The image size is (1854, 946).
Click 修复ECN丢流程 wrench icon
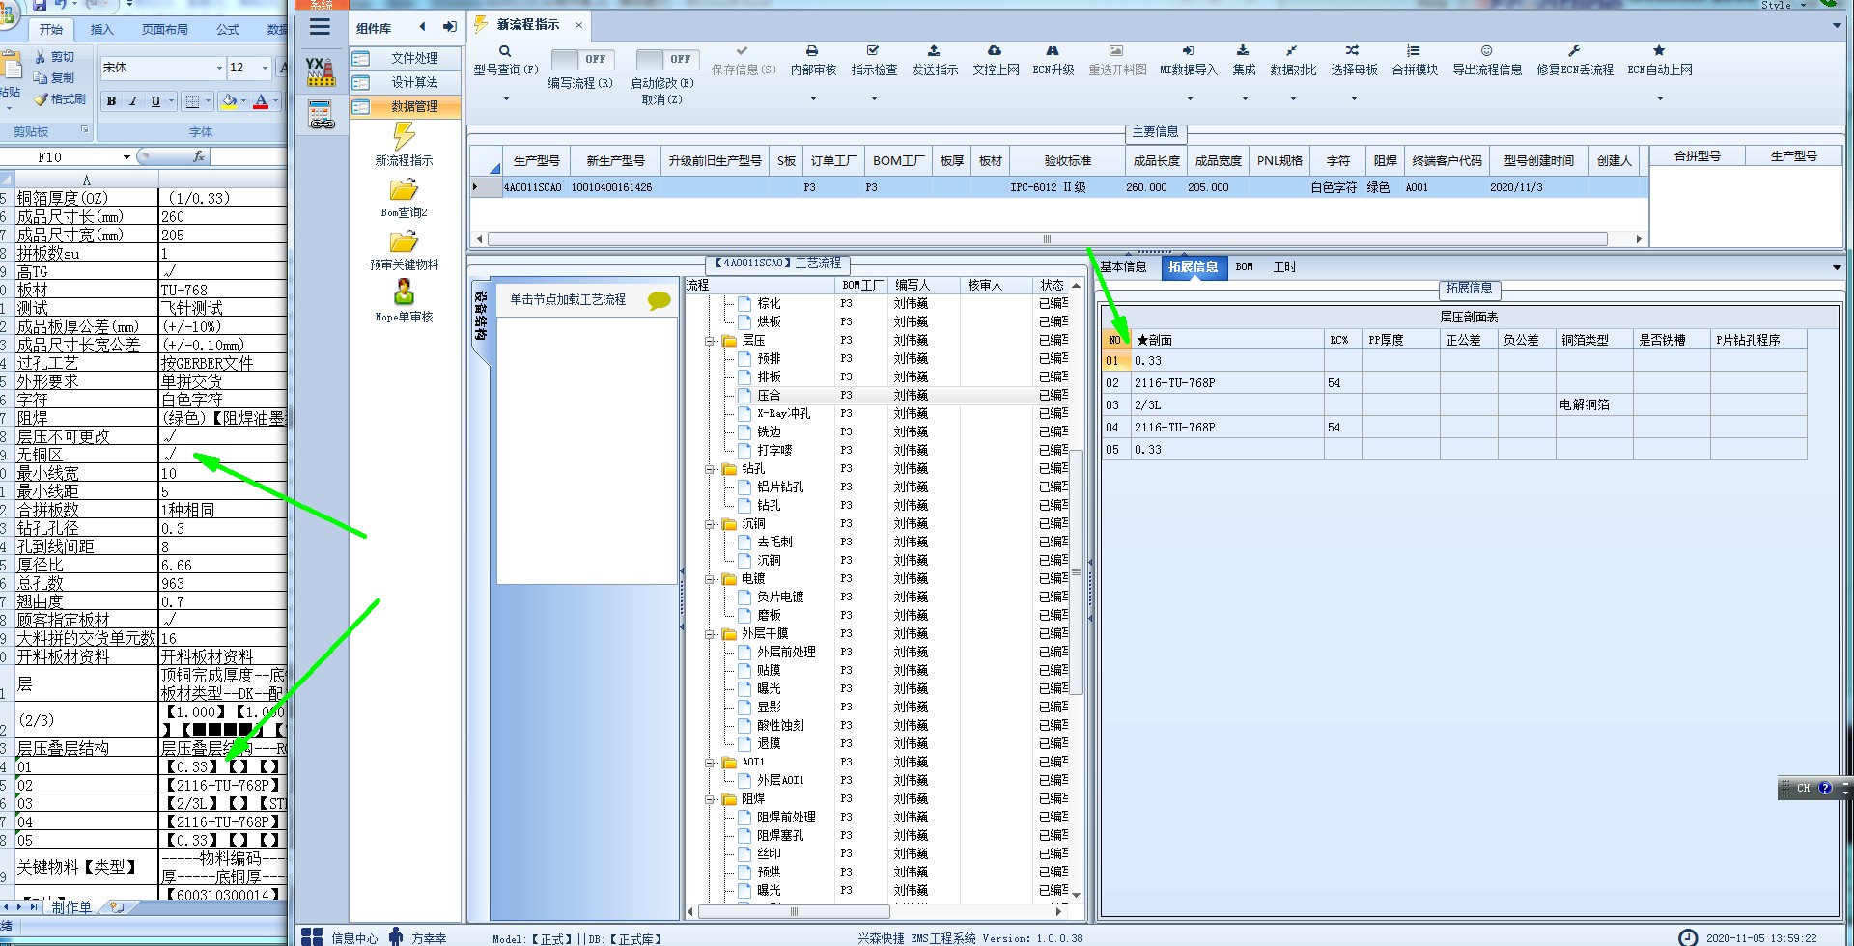point(1574,51)
